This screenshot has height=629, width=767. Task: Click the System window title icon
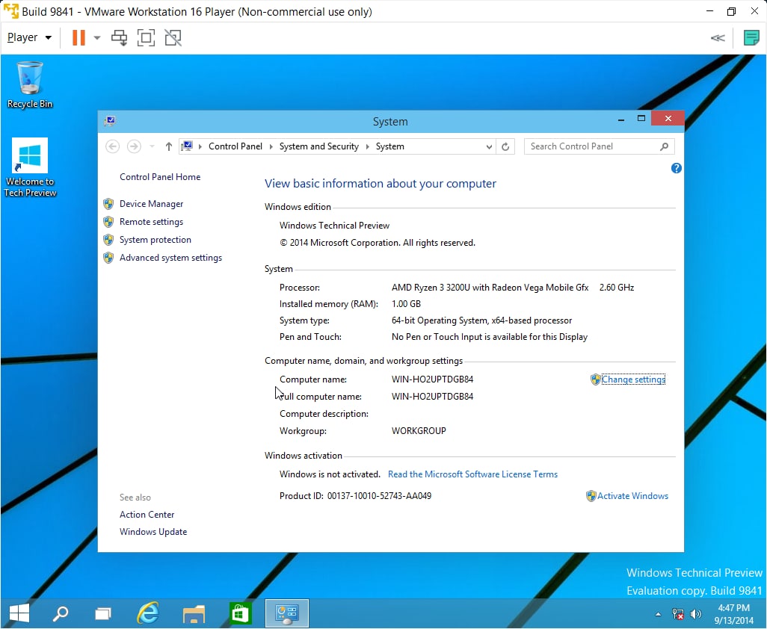pos(110,121)
